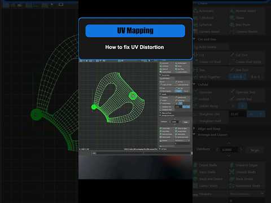
Task: Choose Cylindrical mapping in enlarged background UV Toolkit
Action: point(207,18)
